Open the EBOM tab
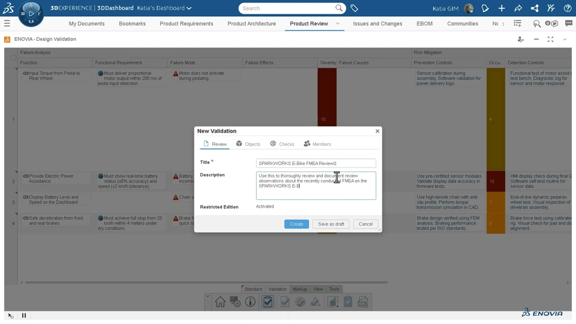576x324 pixels. pyautogui.click(x=424, y=23)
